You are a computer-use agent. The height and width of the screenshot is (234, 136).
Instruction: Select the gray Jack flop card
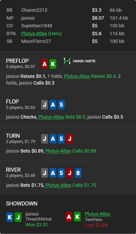[x=44, y=105]
